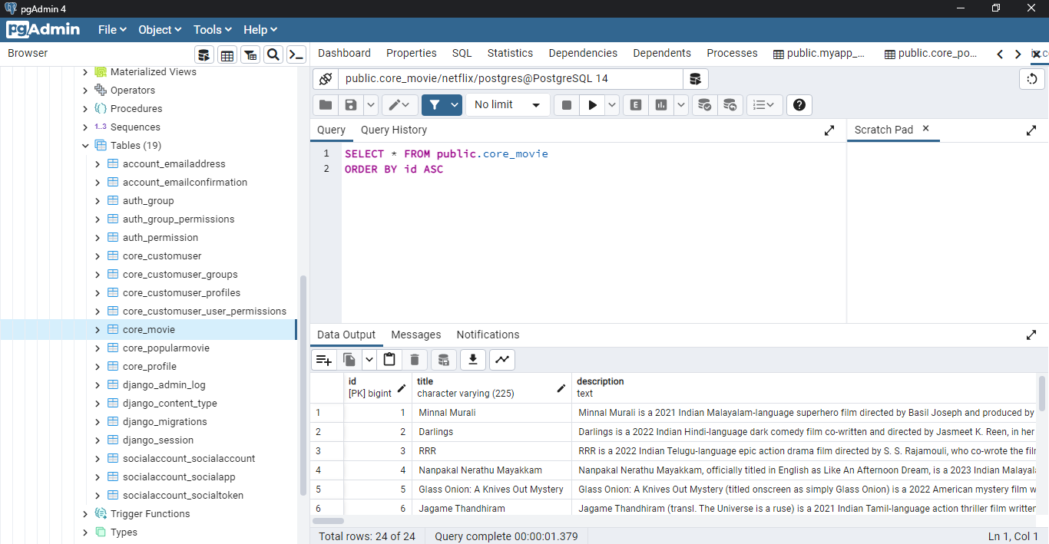Expand the Materialized Views node

[x=85, y=72]
